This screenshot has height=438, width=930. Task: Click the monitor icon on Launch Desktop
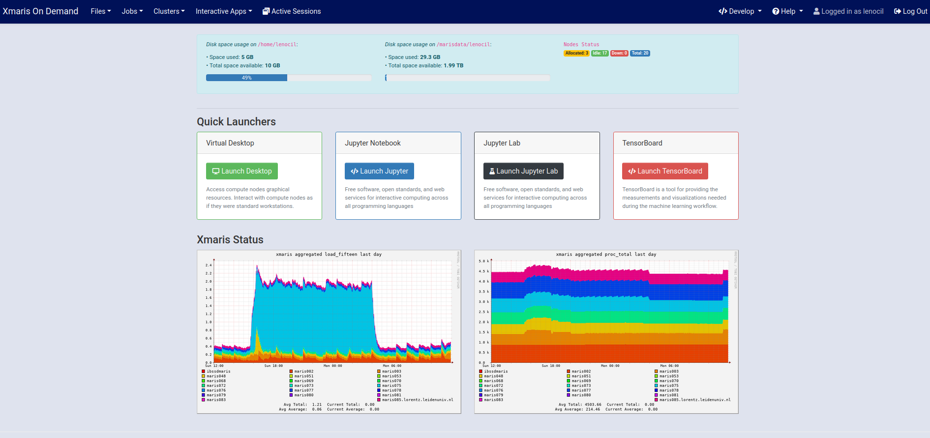click(215, 171)
